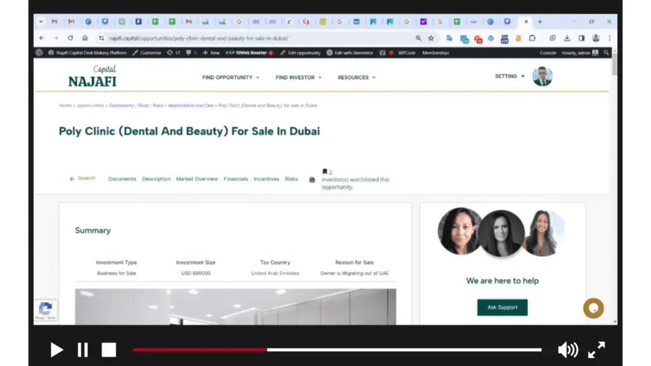Expand the Find Investor dropdown
The image size is (651, 366).
point(299,78)
